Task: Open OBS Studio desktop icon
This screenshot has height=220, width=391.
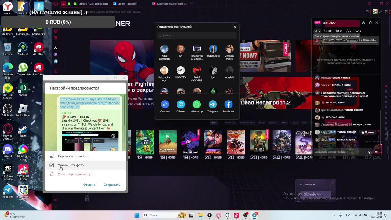Action: click(8, 110)
